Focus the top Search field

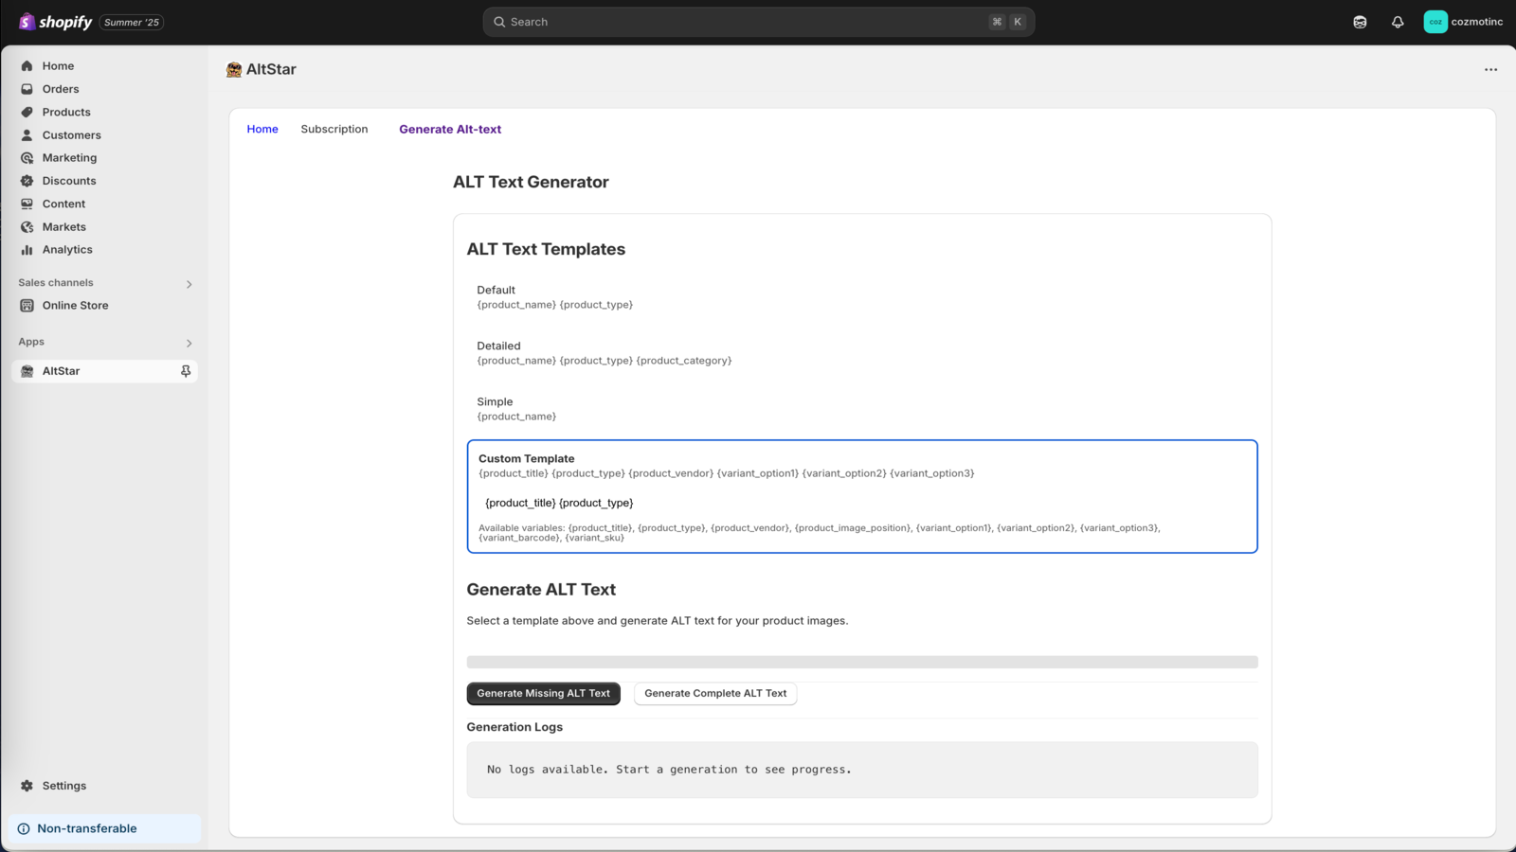758,22
